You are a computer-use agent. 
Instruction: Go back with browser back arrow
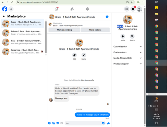coord(3,2)
